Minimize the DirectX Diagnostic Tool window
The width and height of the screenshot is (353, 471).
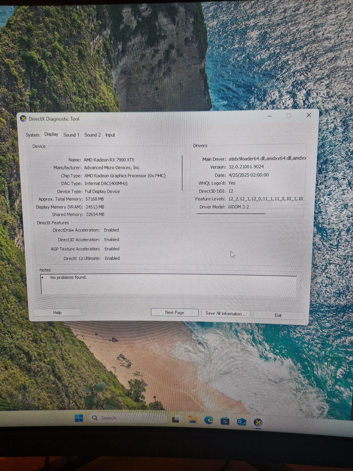270,116
